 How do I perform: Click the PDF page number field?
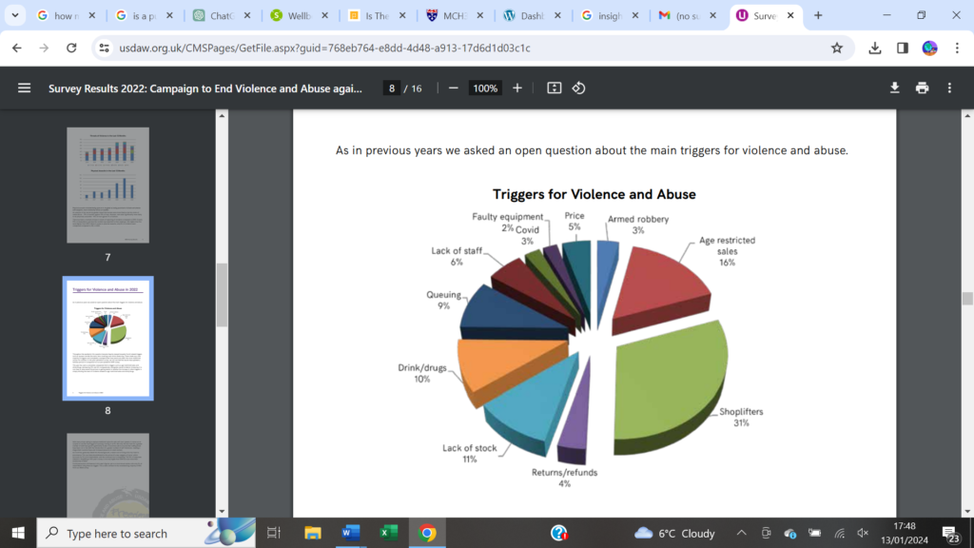click(x=391, y=88)
